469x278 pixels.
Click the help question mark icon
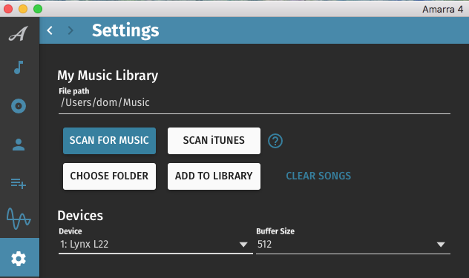275,141
